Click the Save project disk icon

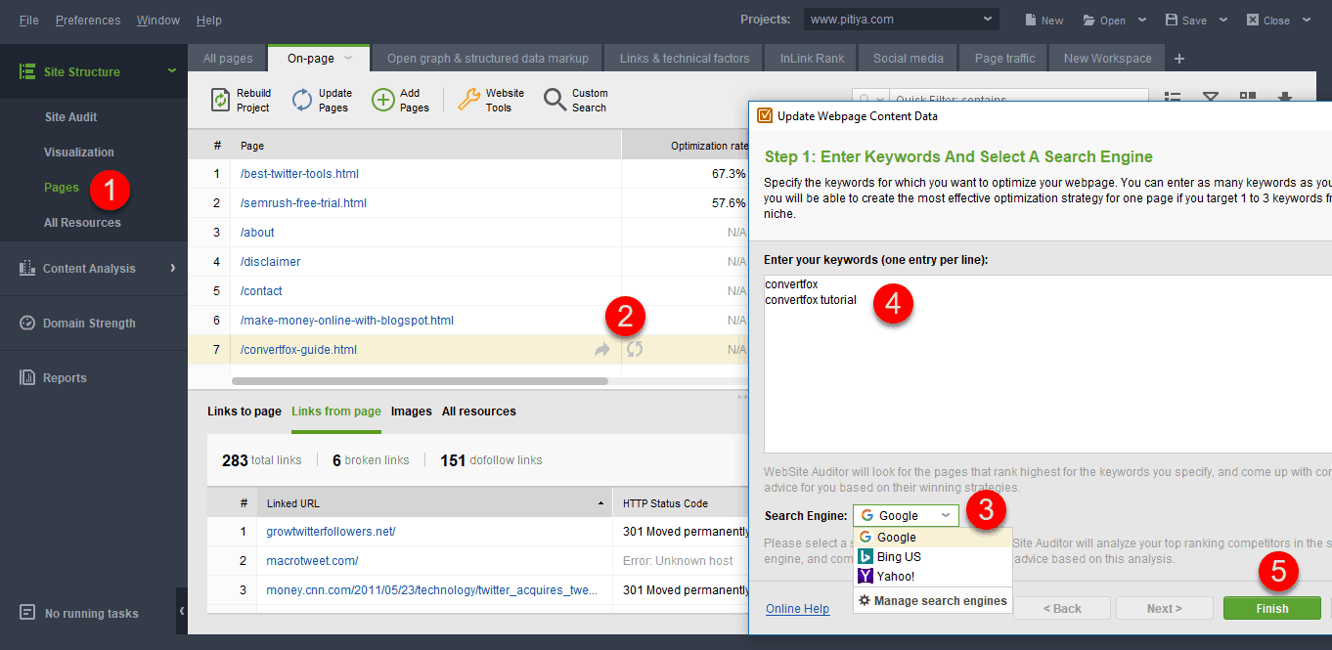pos(1172,20)
